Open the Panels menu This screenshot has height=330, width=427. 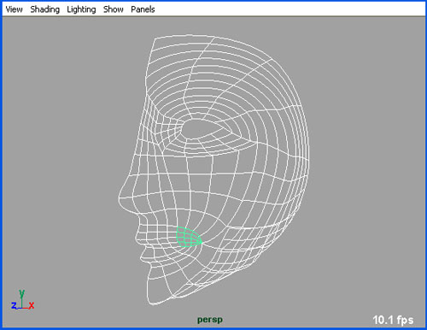[143, 9]
